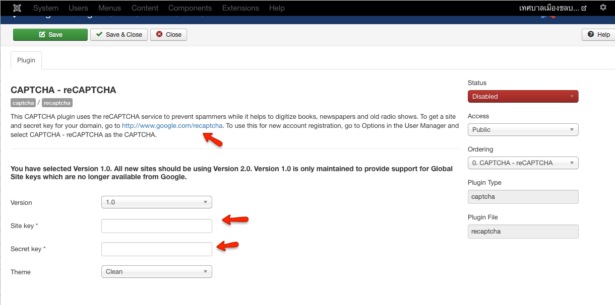Select the Plugin tab

pyautogui.click(x=26, y=60)
